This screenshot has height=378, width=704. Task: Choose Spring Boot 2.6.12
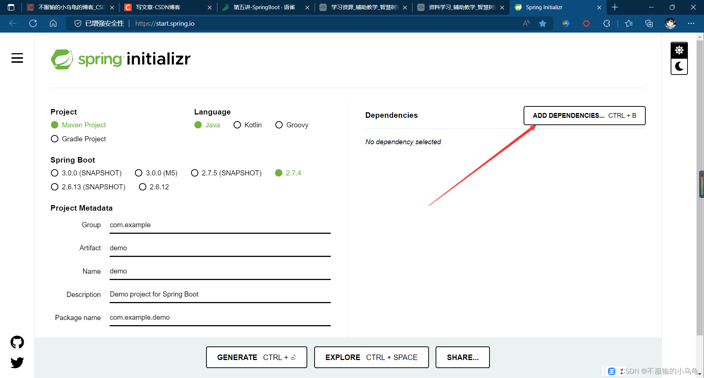tap(154, 187)
